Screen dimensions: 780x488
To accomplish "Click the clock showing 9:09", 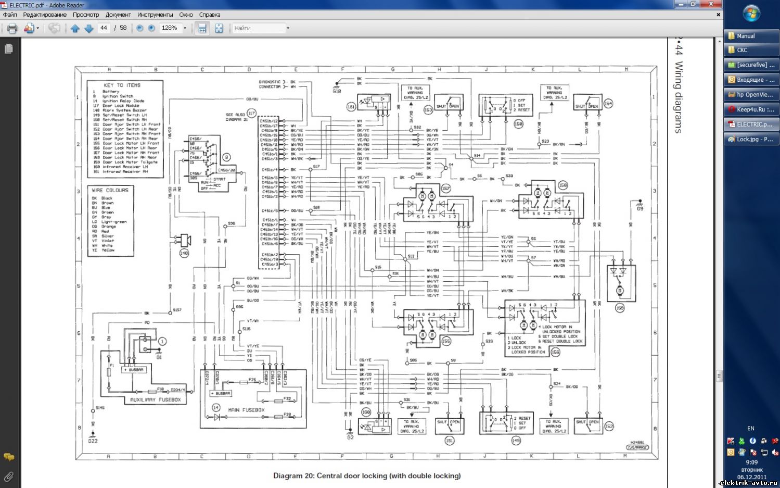I will [x=751, y=462].
